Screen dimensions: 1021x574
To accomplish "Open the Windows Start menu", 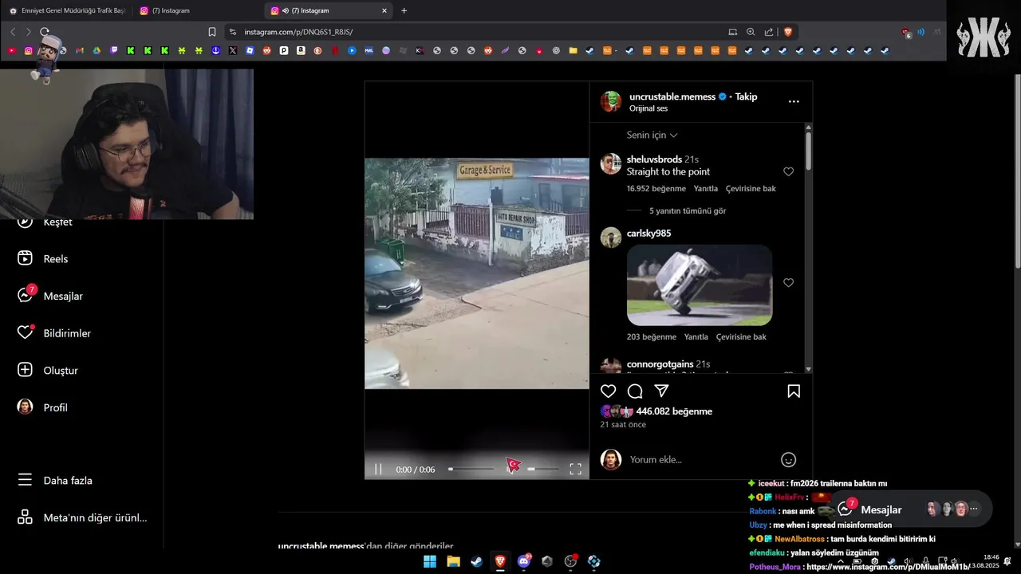I will pos(430,561).
